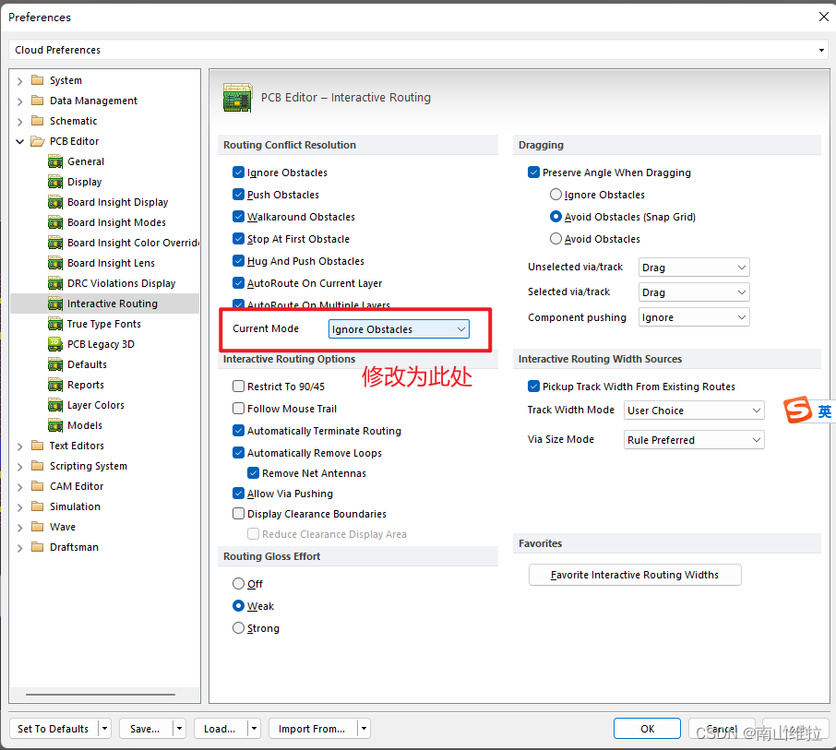Toggle Remove Net Antennas checkbox

pyautogui.click(x=253, y=473)
